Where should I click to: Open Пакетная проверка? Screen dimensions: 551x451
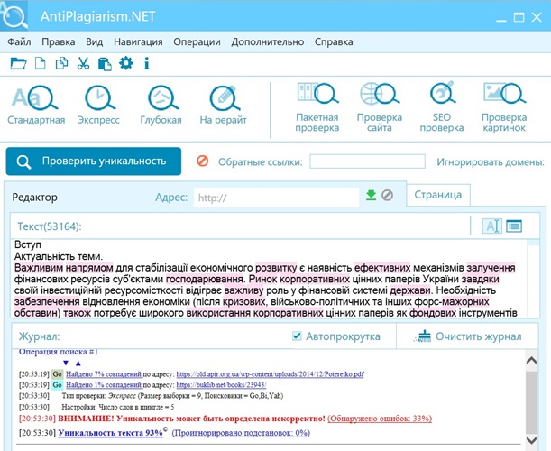point(317,107)
